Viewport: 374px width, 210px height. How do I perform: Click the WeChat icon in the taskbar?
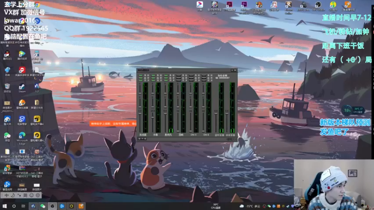pos(43,206)
